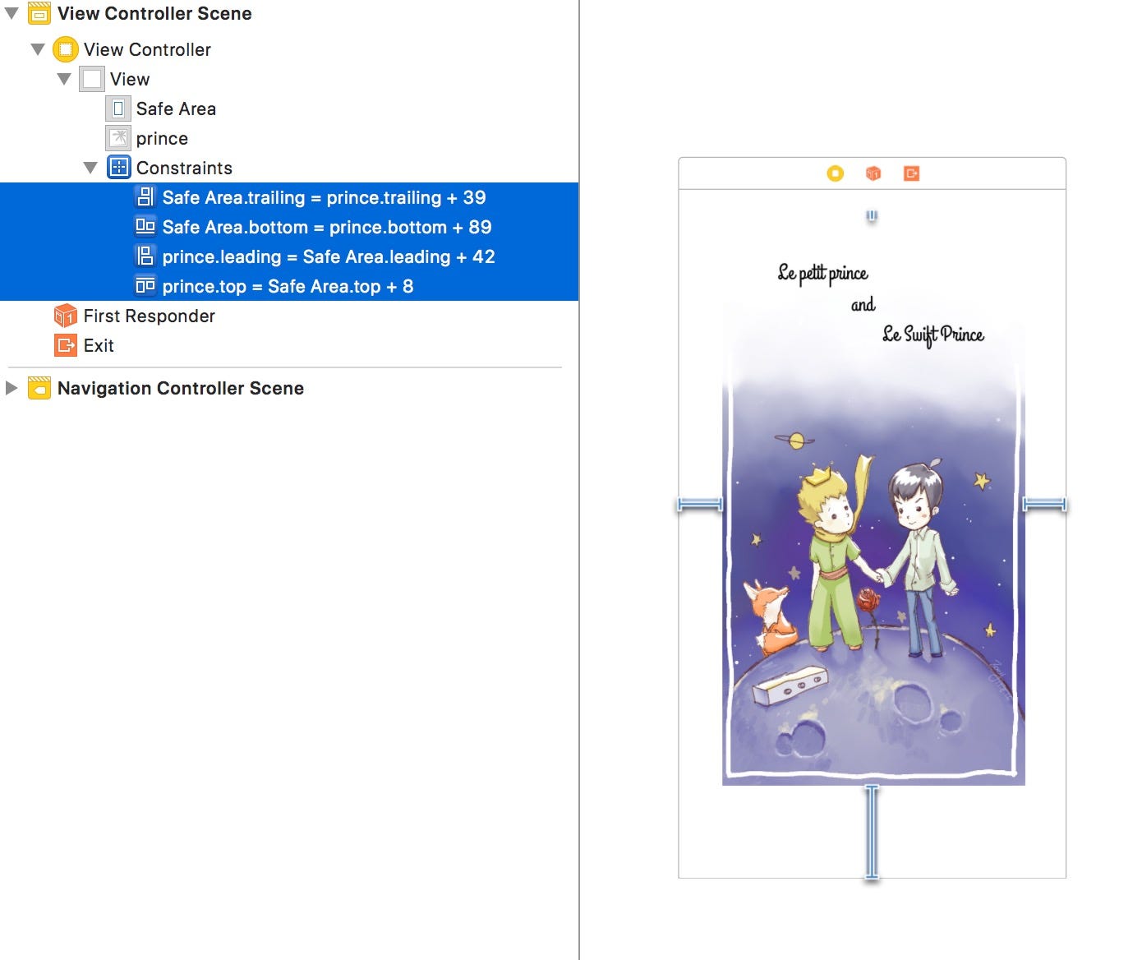Click the First Responder cube on canvas dock
Screen dimensions: 1142x960
click(873, 173)
